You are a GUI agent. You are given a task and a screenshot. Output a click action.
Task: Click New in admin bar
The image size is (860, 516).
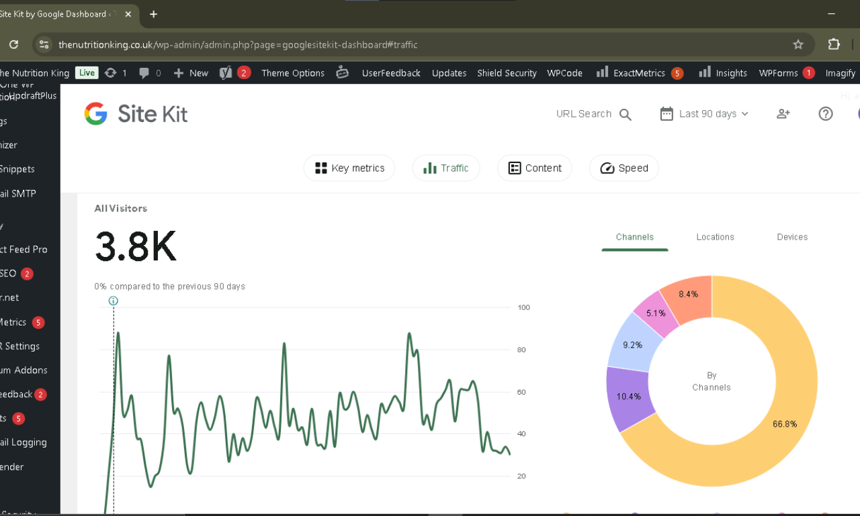coord(191,73)
